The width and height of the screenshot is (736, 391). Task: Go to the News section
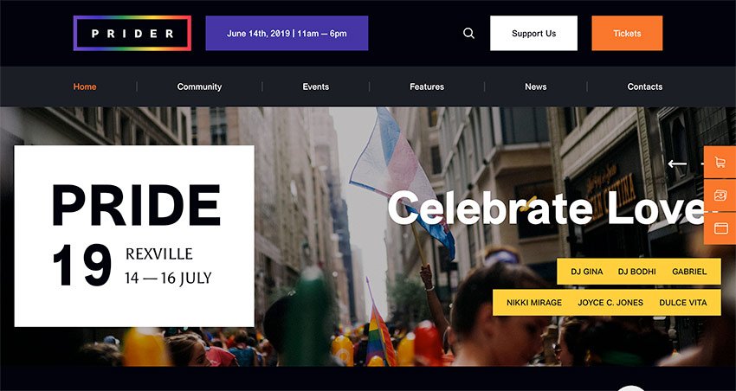536,87
